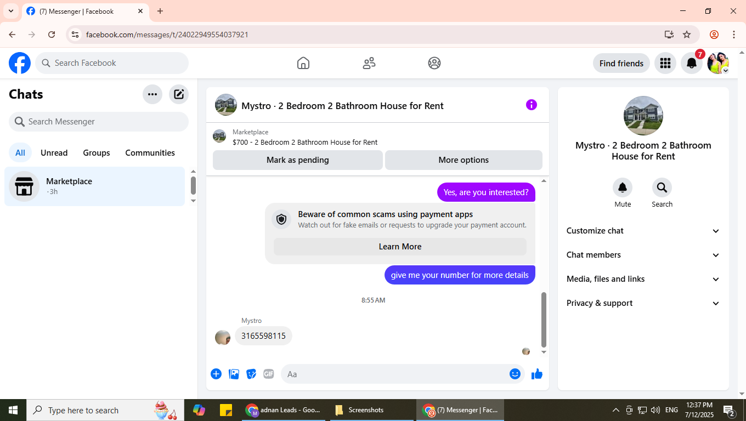
Task: Show hidden system tray icons
Action: click(615, 410)
